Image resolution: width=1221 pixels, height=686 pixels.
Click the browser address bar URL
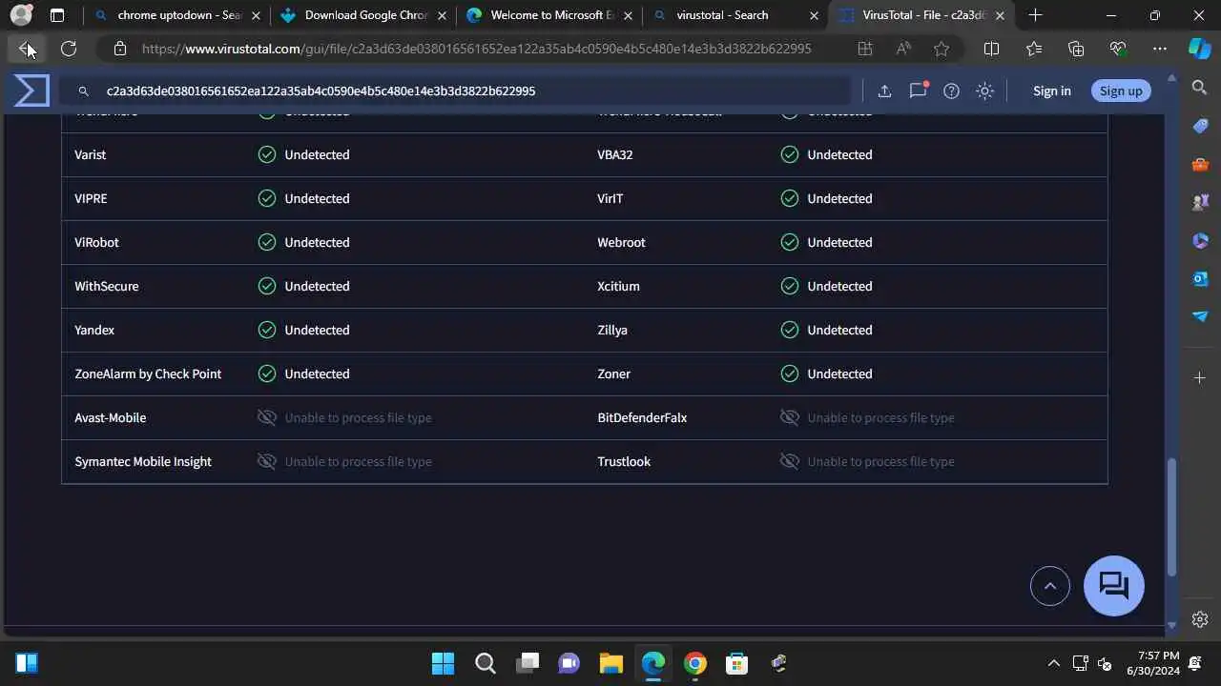[477, 49]
